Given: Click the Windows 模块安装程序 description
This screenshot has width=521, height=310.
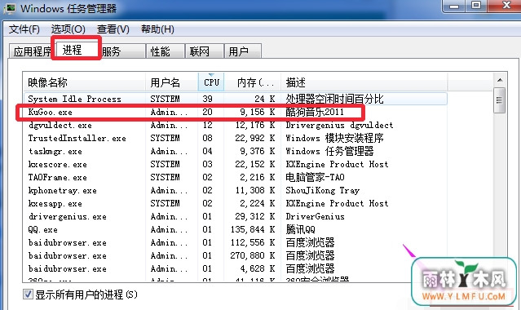Looking at the screenshot, I should click(334, 138).
